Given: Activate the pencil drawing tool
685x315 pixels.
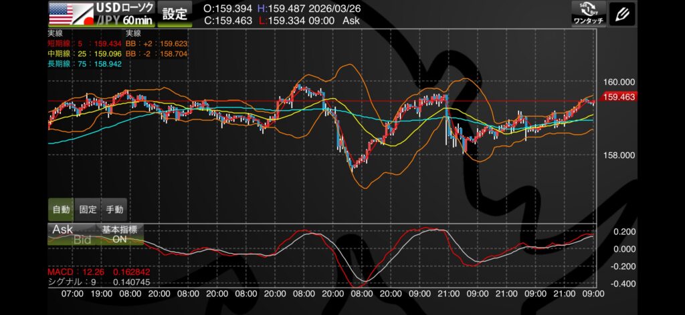Looking at the screenshot, I should pos(624,13).
